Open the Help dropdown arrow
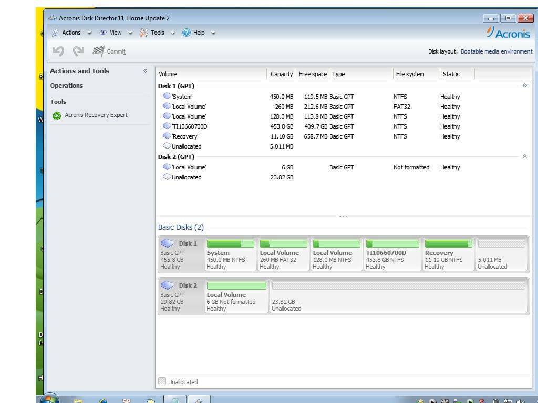Screen dimensions: 538x403 [213, 33]
